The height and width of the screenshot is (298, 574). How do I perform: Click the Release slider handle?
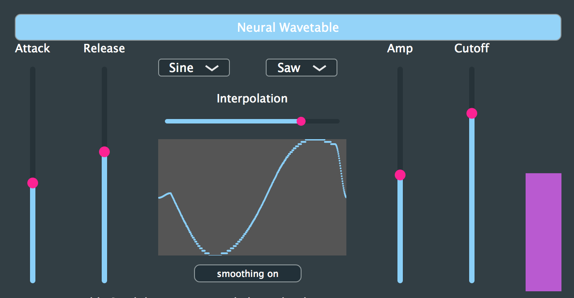coord(104,152)
